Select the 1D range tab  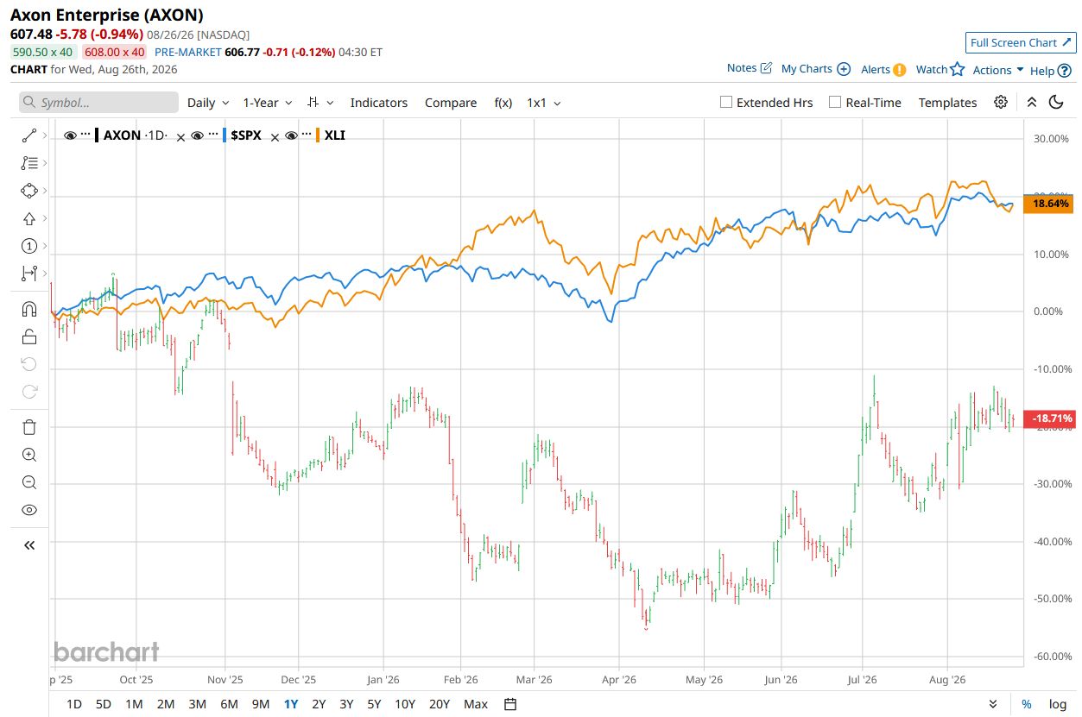[x=74, y=704]
